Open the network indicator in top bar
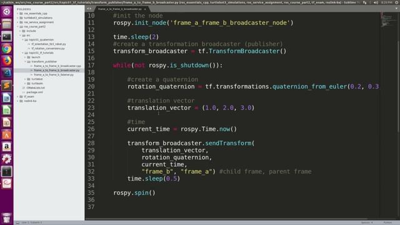The height and width of the screenshot is (225, 400). [x=364, y=2]
